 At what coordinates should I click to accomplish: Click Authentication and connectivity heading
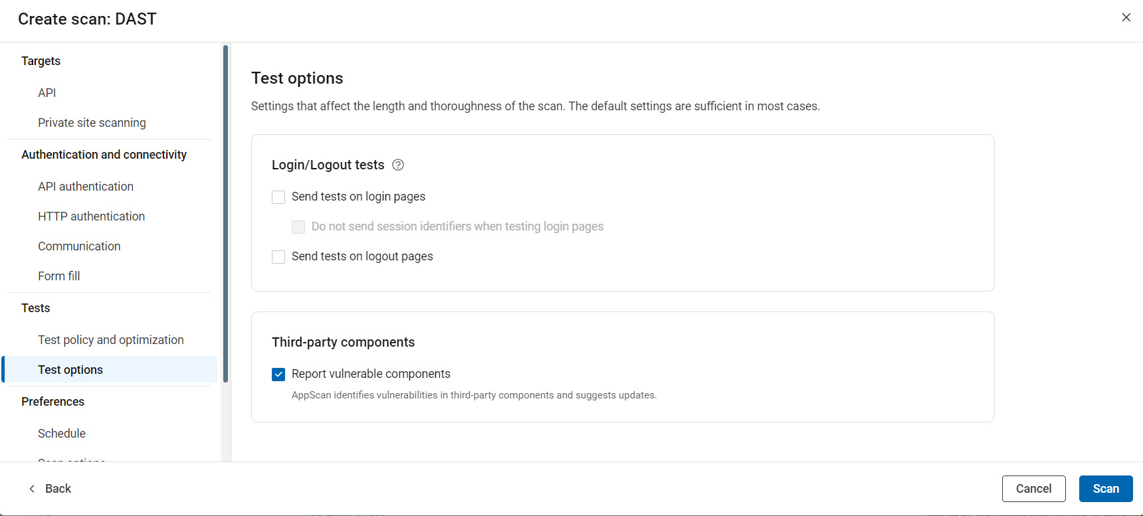pyautogui.click(x=104, y=155)
